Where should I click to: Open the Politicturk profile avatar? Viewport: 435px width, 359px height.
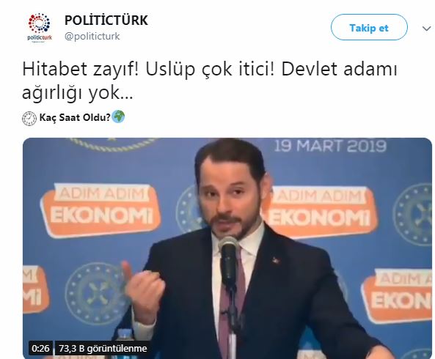tap(40, 28)
